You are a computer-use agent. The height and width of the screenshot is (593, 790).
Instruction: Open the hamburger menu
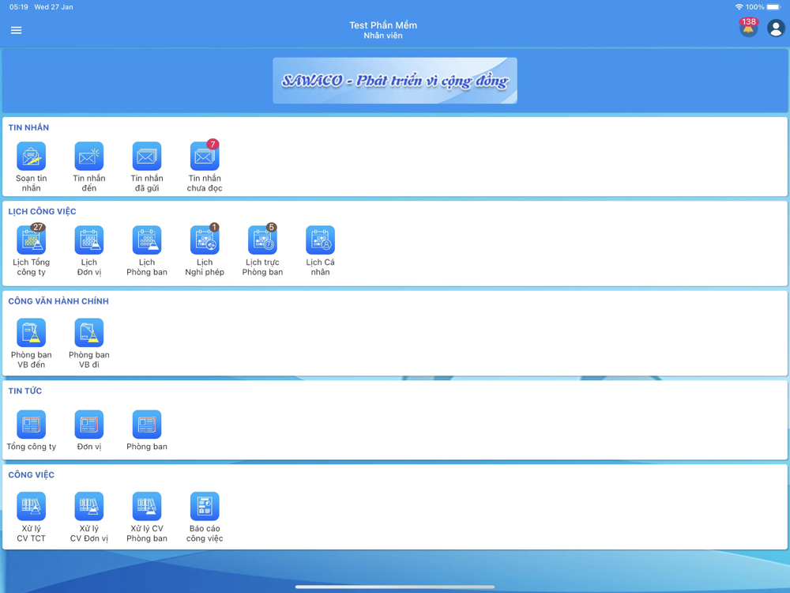click(16, 30)
